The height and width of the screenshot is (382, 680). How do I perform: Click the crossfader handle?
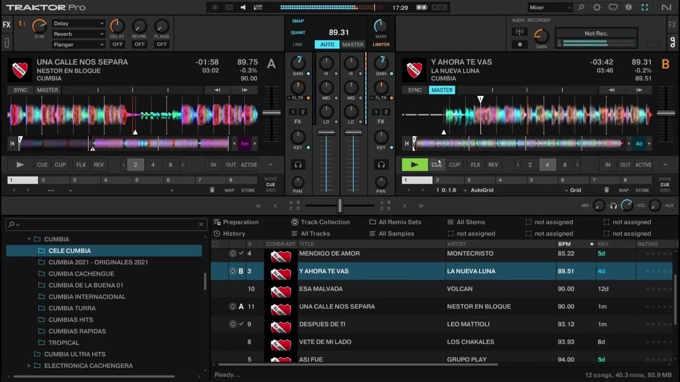[340, 205]
